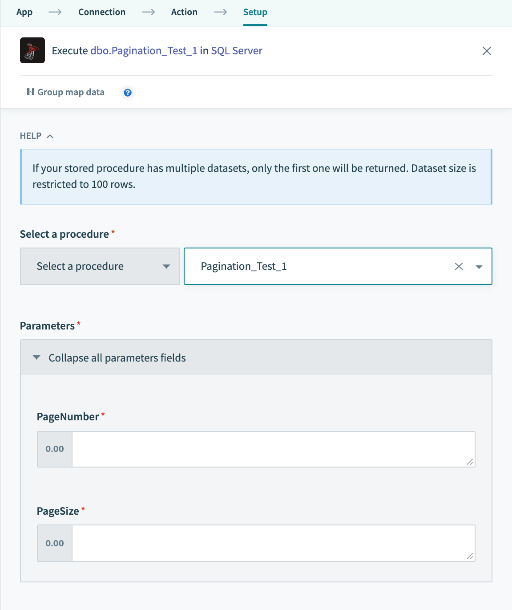Viewport: 512px width, 610px height.
Task: Click the arrow between Action and Setup
Action: pyautogui.click(x=220, y=12)
